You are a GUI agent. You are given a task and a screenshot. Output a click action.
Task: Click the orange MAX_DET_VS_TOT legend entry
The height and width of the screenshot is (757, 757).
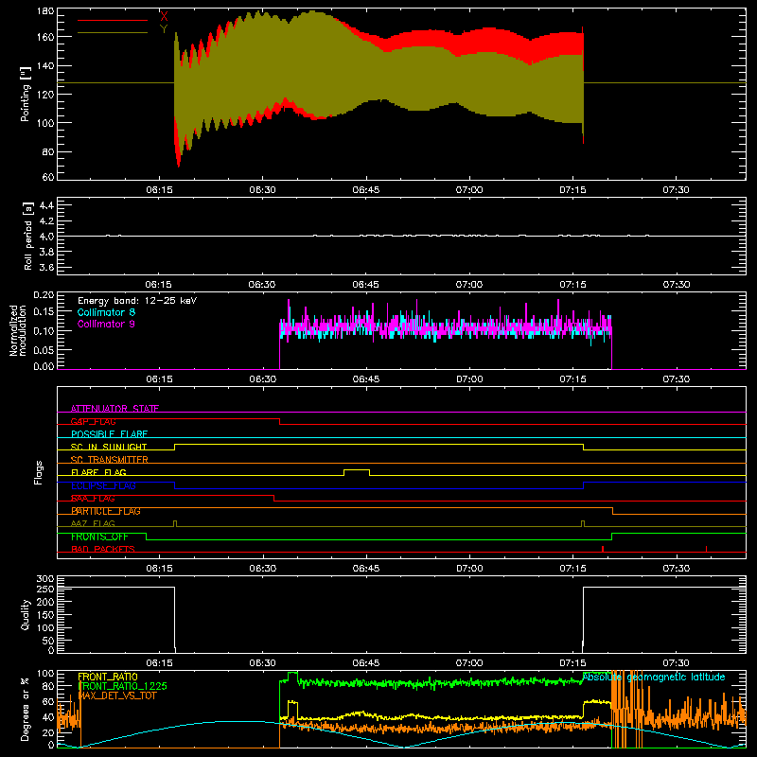tap(117, 695)
